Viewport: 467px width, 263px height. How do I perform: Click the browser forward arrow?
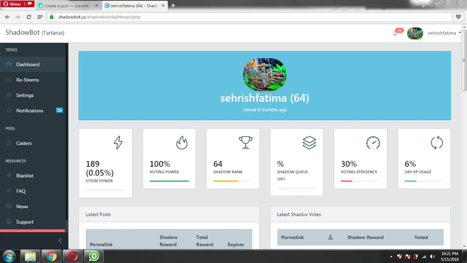coord(18,17)
